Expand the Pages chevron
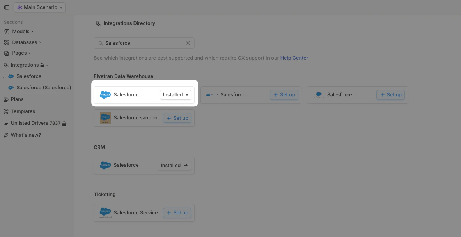461x237 pixels. click(x=29, y=53)
